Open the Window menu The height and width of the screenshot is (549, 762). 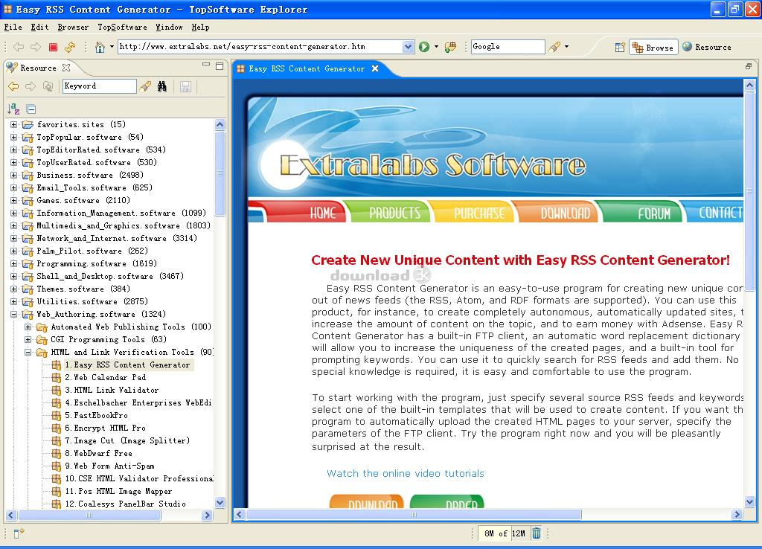coord(169,28)
